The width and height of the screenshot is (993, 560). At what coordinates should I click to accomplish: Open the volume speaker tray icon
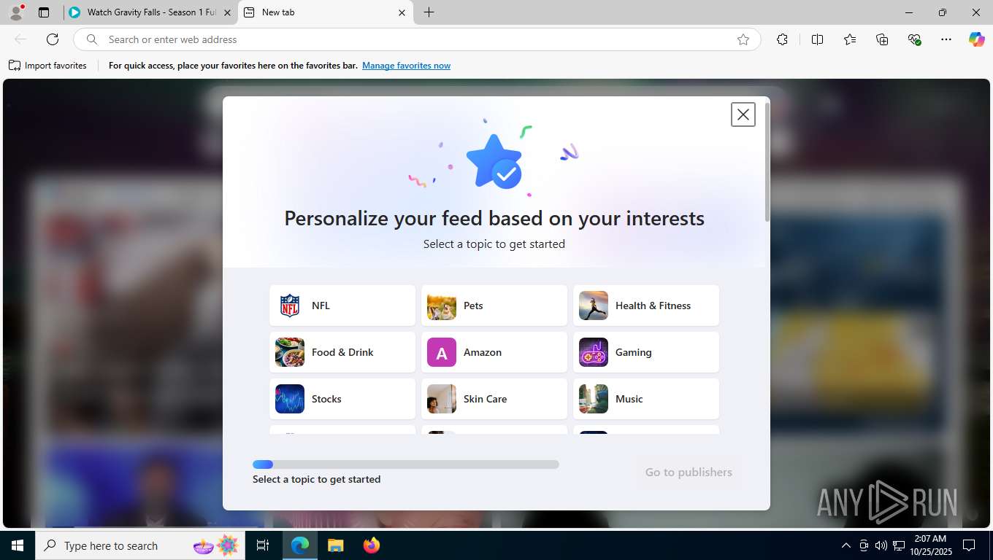tap(881, 545)
